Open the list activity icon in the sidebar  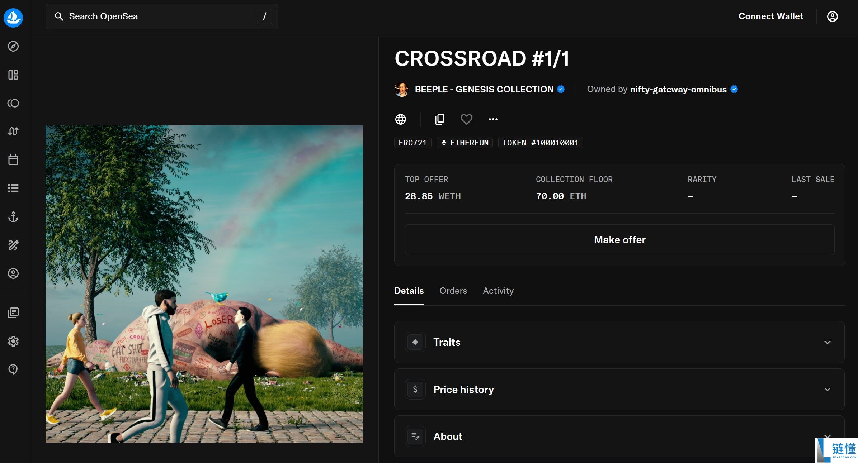coord(13,188)
